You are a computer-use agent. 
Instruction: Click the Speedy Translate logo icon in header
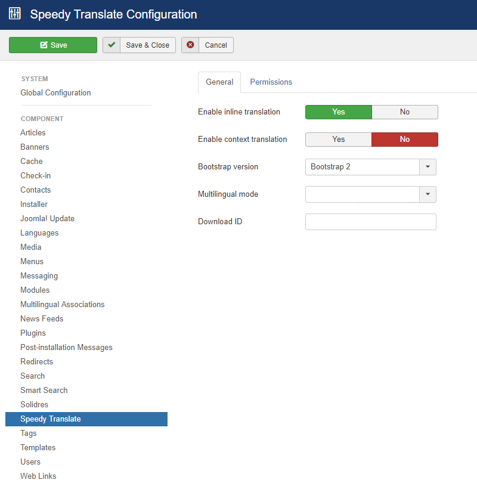coord(14,14)
